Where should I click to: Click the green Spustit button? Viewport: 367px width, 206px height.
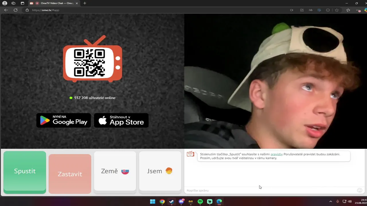click(x=25, y=172)
